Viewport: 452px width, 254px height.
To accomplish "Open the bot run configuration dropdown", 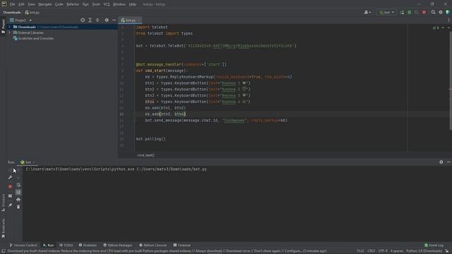I will click(386, 13).
